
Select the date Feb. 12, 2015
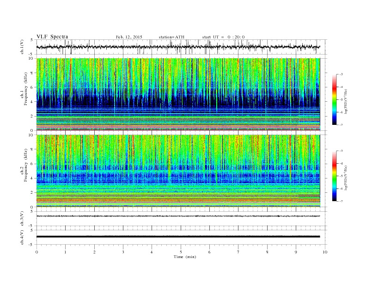[129, 37]
